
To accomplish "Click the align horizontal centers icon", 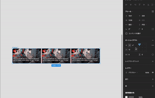I will [x=131, y=5].
